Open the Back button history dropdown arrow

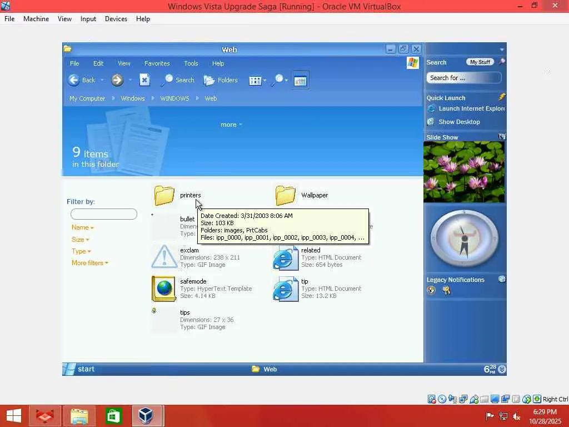pos(102,80)
